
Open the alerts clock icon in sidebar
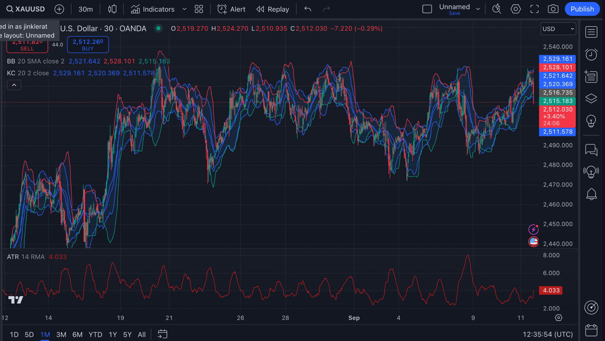(x=591, y=55)
